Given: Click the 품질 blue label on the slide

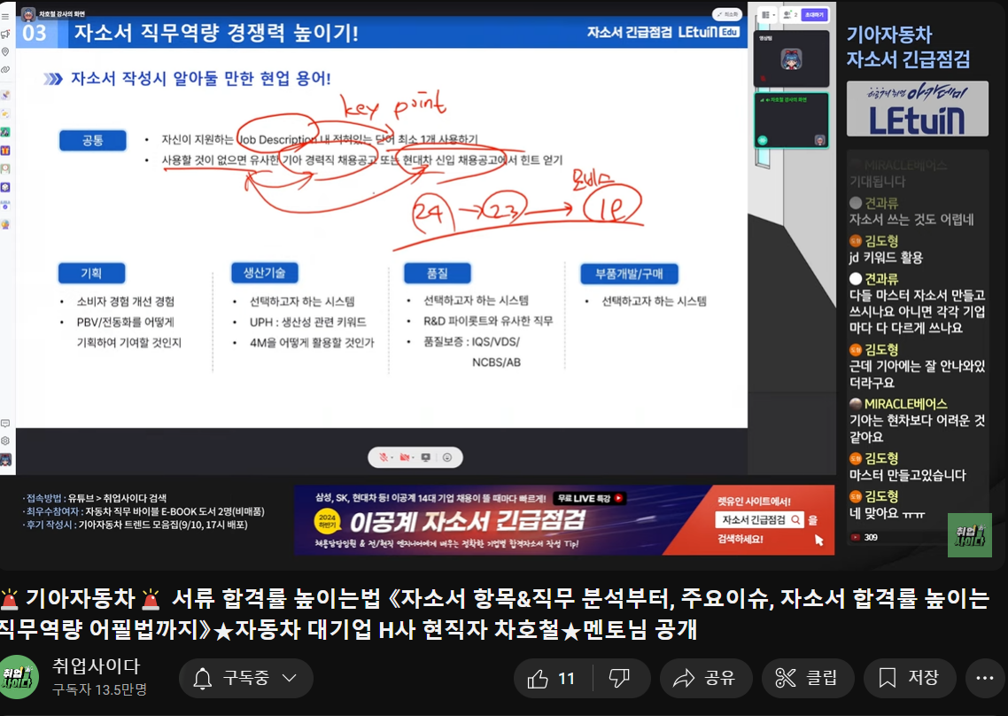Looking at the screenshot, I should [438, 274].
